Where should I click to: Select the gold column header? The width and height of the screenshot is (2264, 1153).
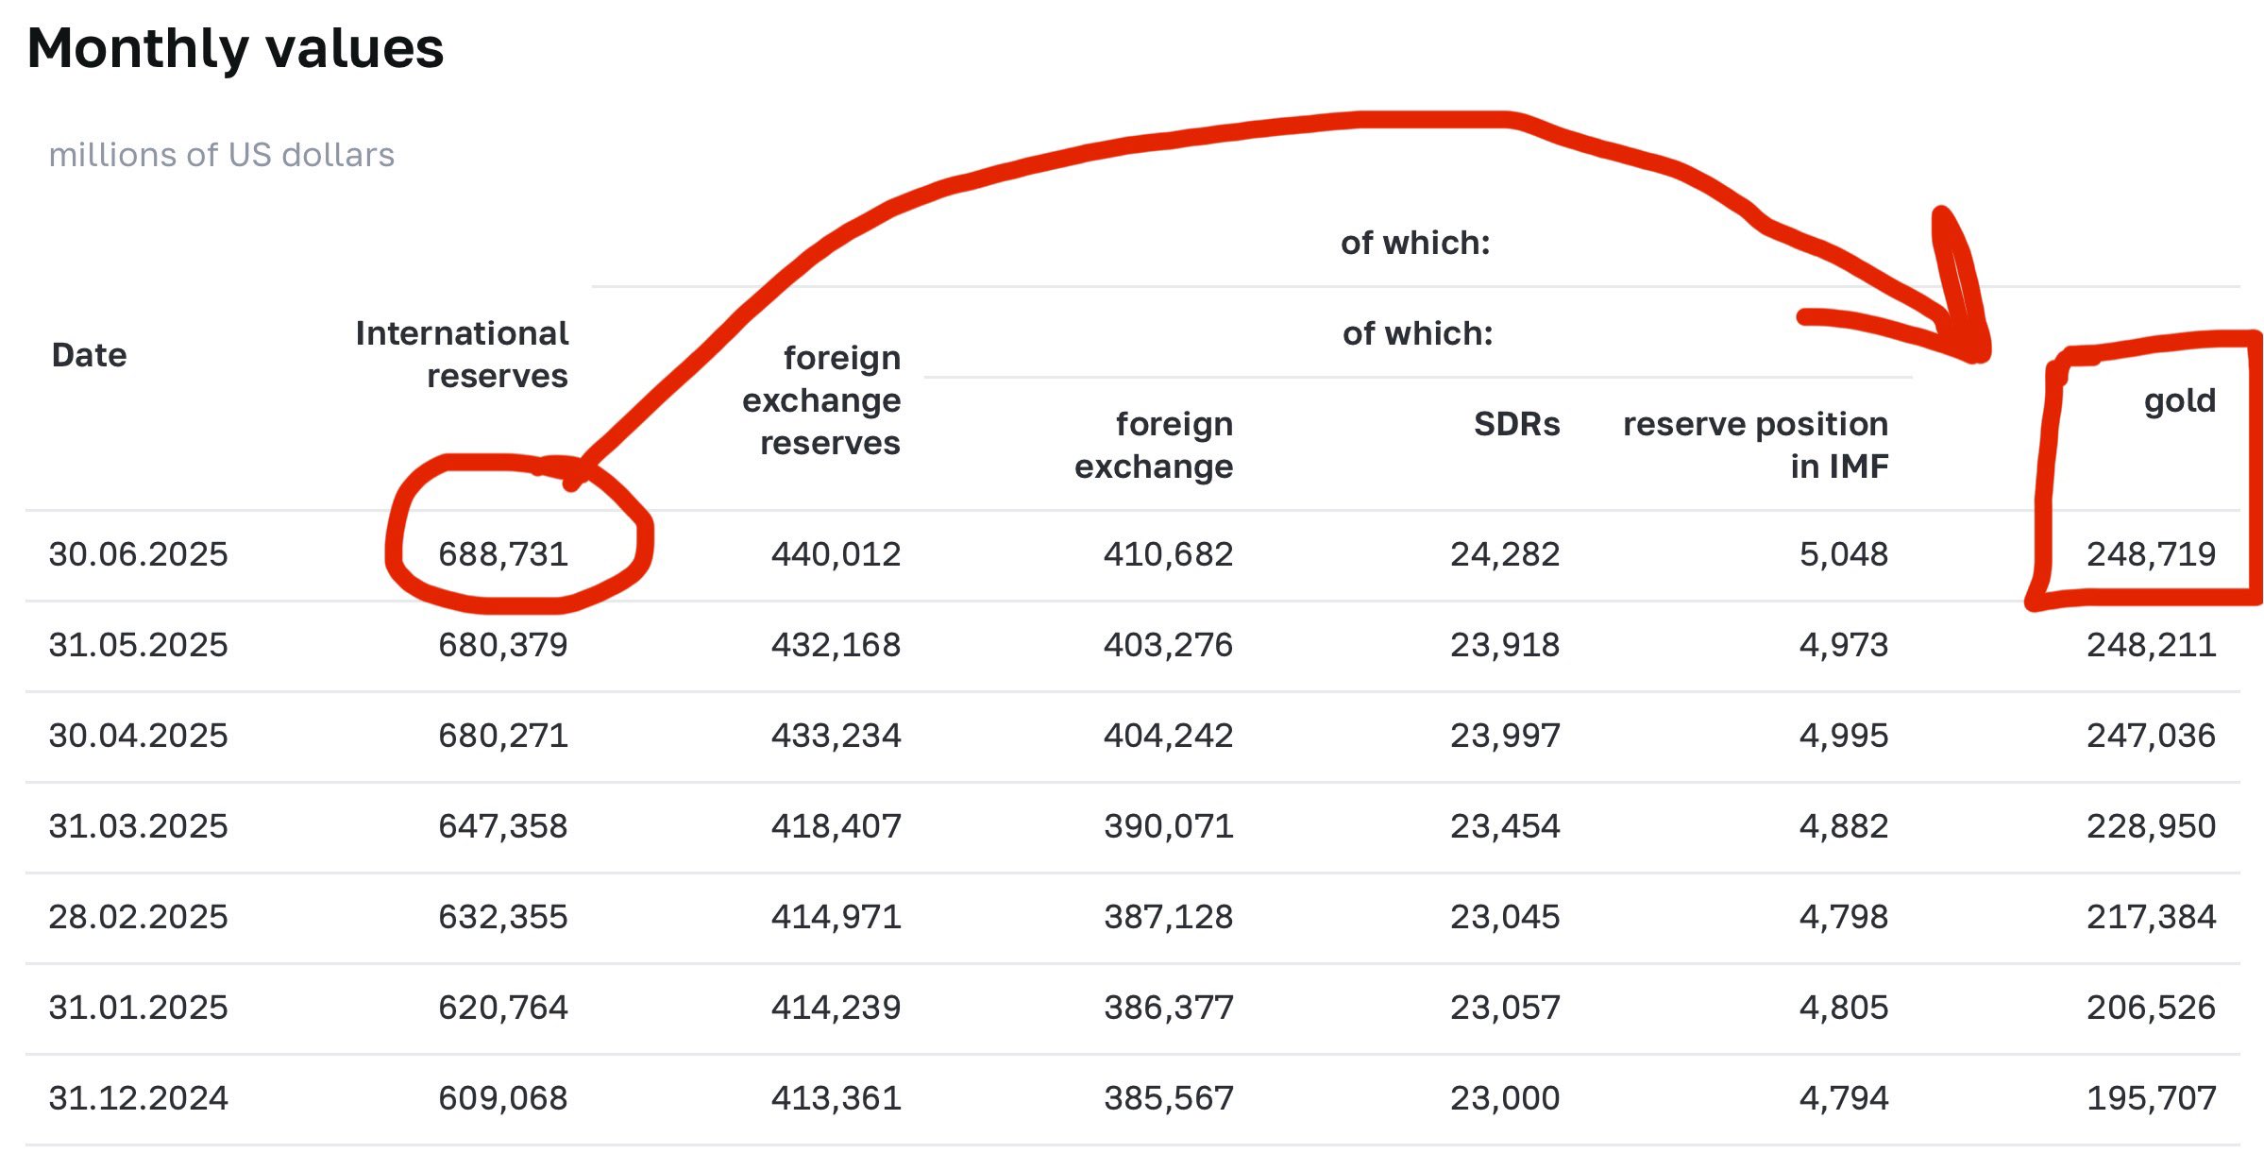coord(2179,400)
